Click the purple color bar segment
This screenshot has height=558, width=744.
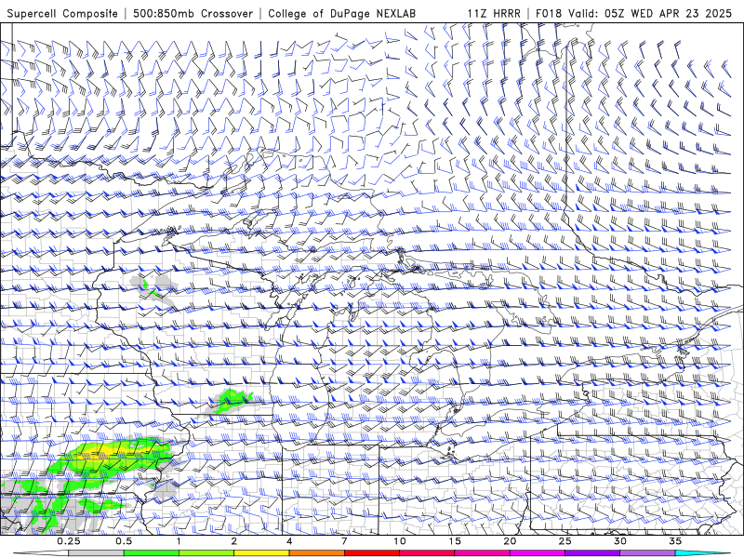pos(592,553)
